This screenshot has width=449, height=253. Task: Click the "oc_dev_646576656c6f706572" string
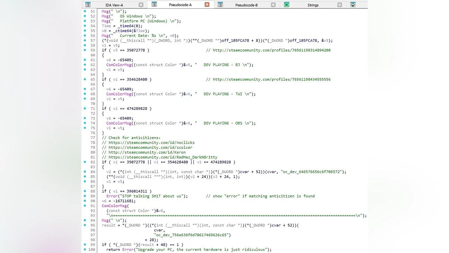tap(311, 172)
